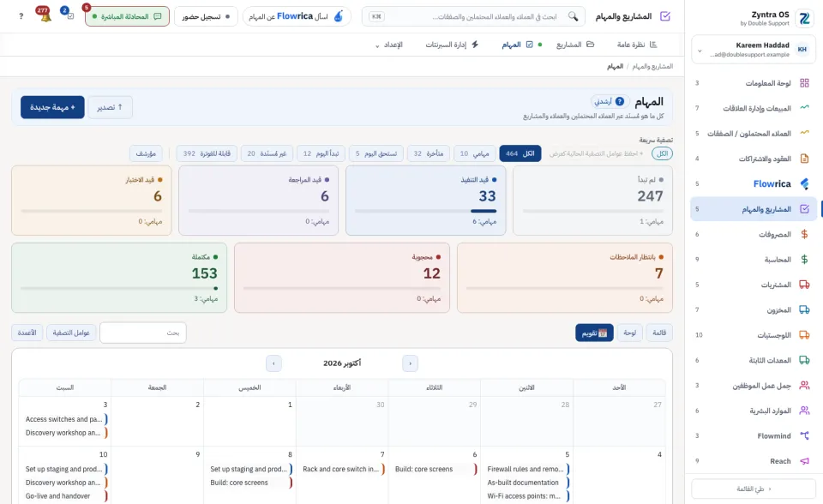
Task: Click the help question mark icon
Action: [x=21, y=16]
